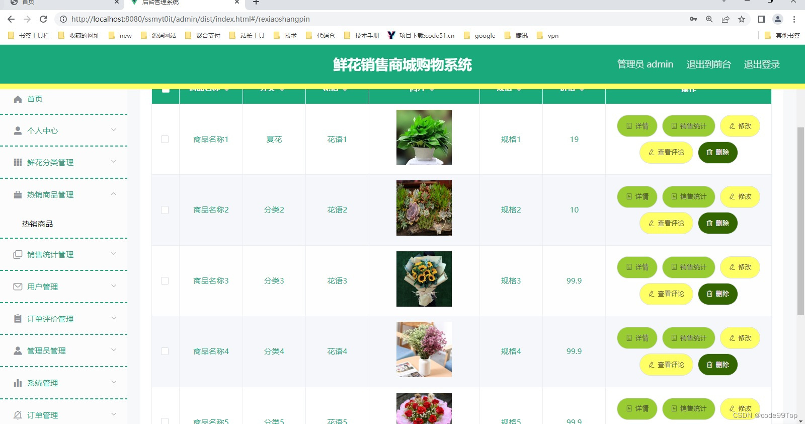Click the copy icon beside 销售统计管理
The height and width of the screenshot is (424, 805).
pyautogui.click(x=18, y=255)
